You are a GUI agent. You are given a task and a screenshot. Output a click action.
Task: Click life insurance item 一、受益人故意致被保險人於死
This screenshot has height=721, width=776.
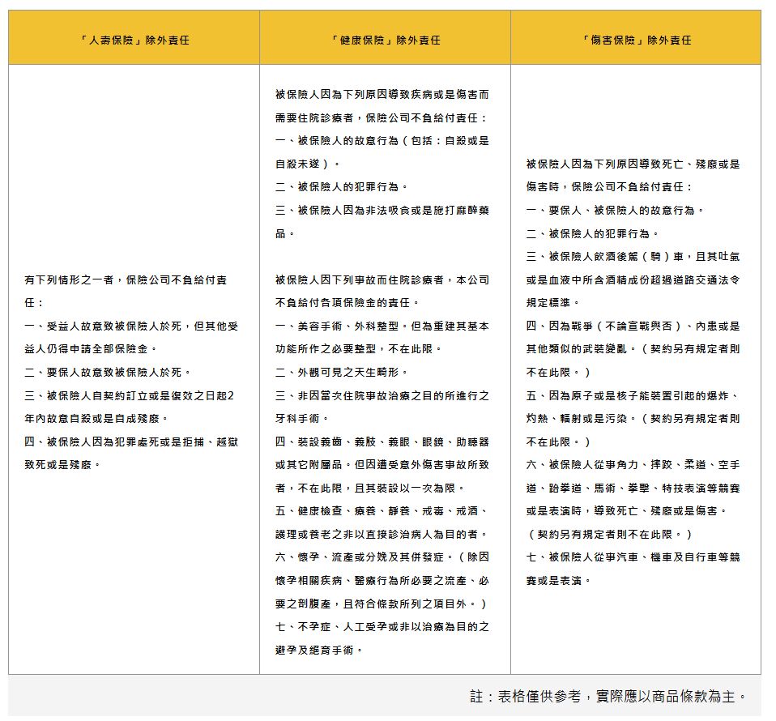[131, 326]
